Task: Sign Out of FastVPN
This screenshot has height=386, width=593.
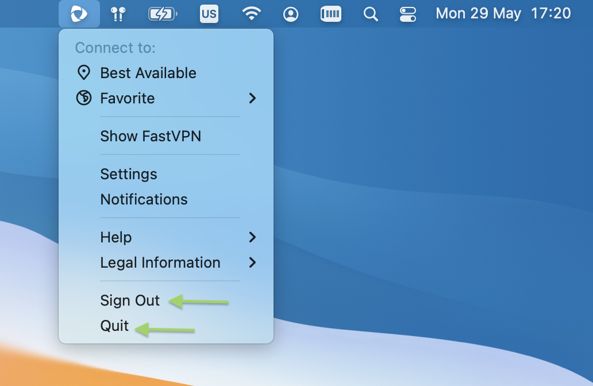Action: point(130,300)
